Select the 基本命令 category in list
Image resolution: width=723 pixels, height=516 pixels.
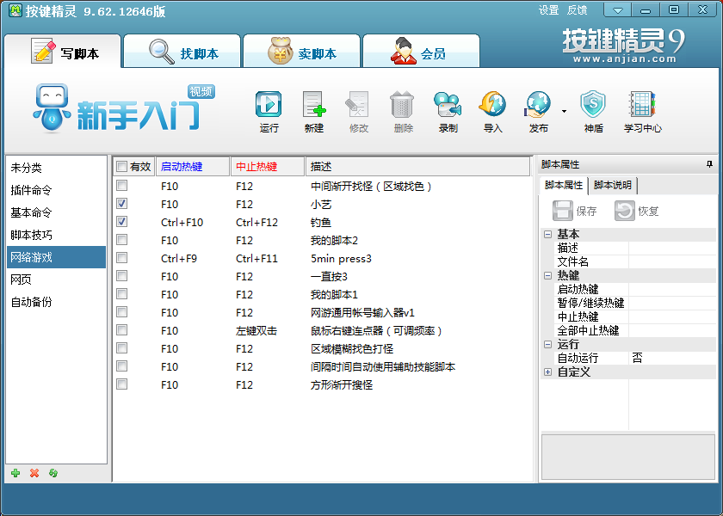[32, 212]
